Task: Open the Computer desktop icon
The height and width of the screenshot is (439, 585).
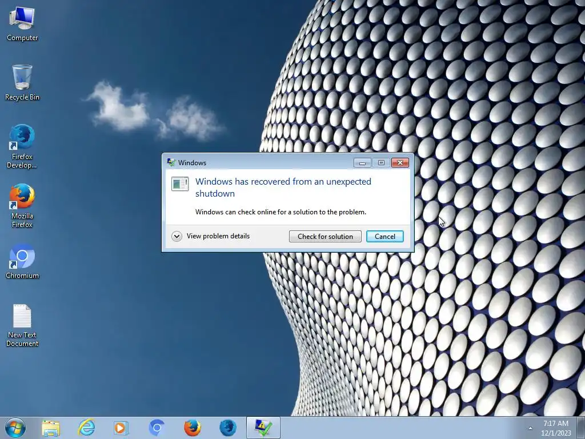Action: [22, 23]
